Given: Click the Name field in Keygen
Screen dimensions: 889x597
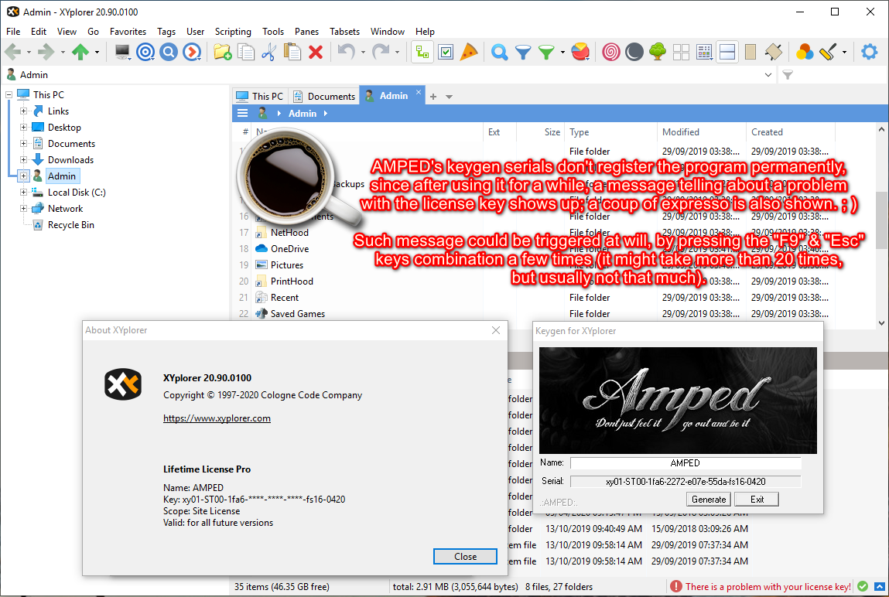Looking at the screenshot, I should (686, 462).
